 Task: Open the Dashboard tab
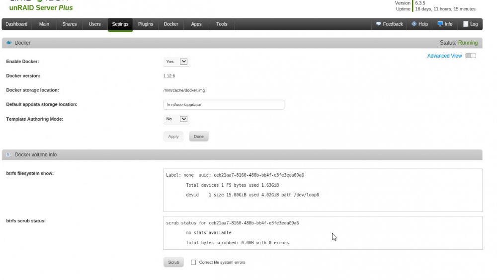(16, 24)
